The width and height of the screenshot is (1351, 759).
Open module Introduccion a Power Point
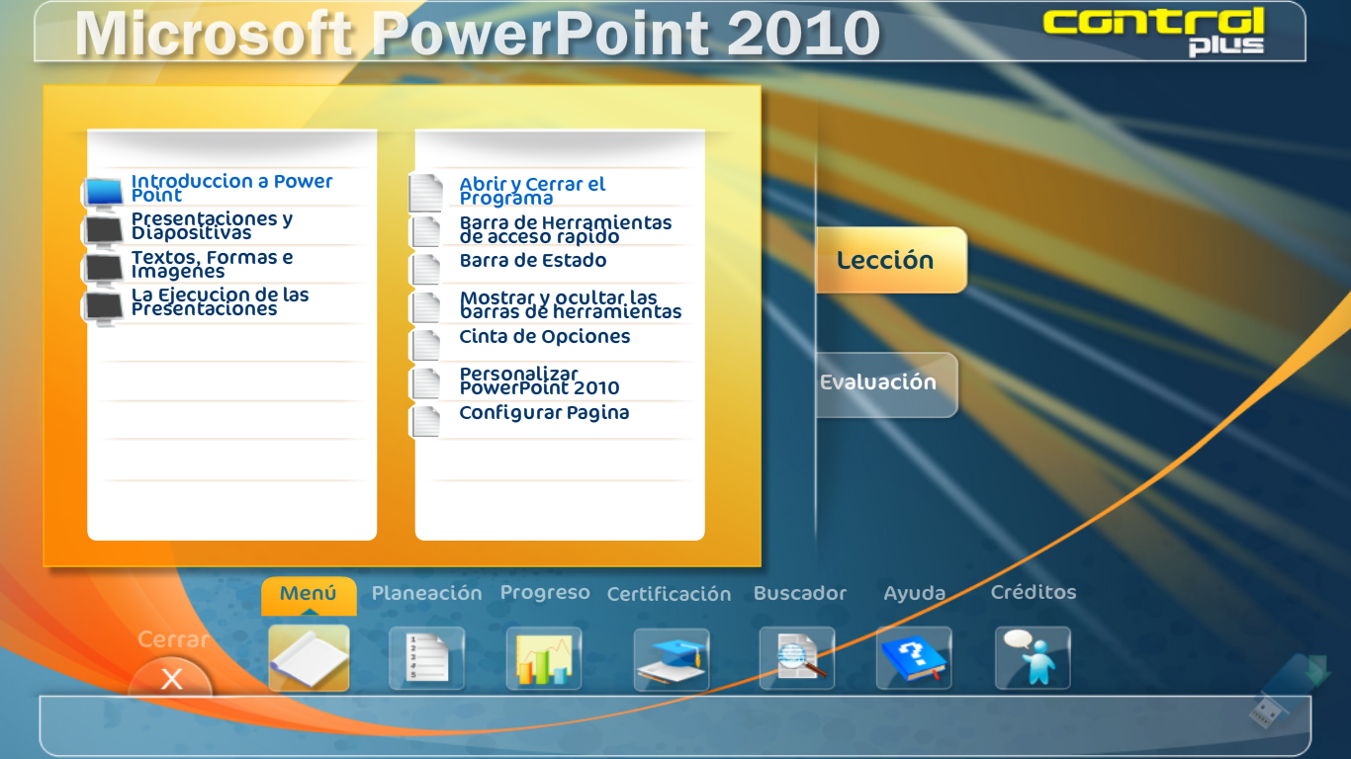[231, 188]
